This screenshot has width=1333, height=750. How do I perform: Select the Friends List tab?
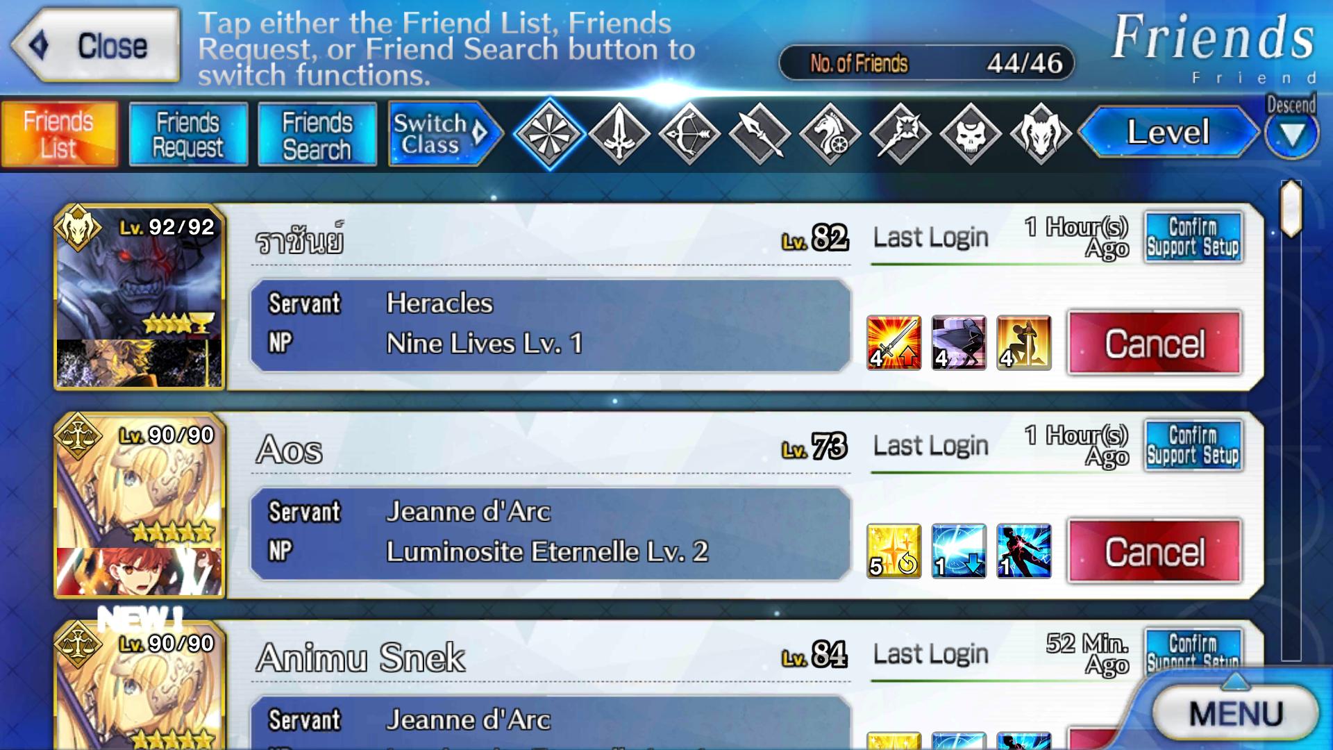(x=60, y=134)
